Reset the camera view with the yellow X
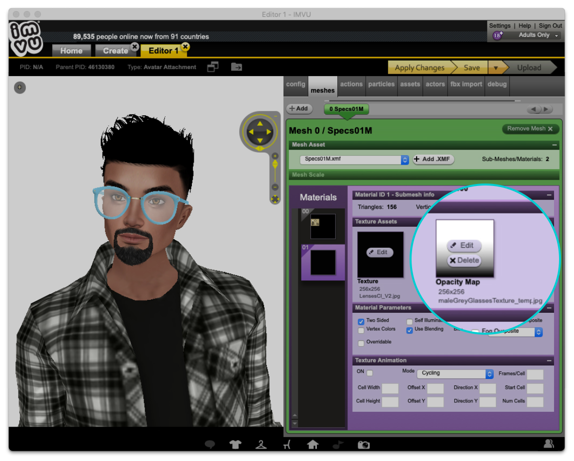This screenshot has width=574, height=461. coord(275,199)
